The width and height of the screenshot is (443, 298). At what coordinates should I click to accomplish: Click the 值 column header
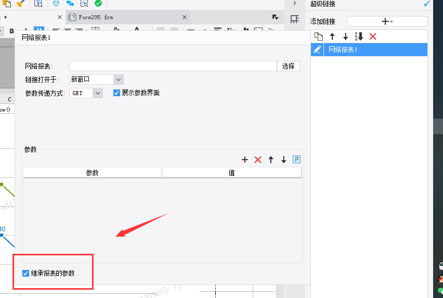(232, 173)
